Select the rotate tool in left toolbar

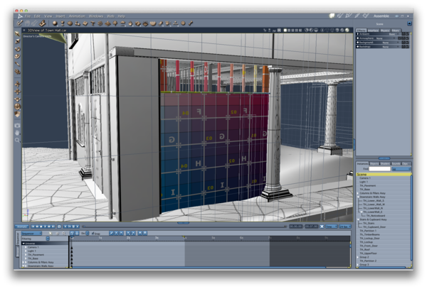pos(17,49)
